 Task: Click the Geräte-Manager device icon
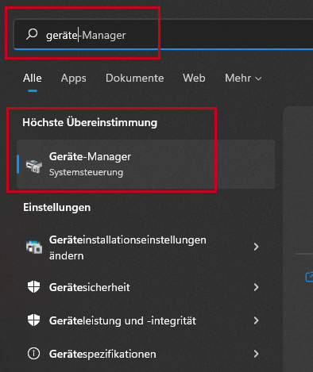34,166
